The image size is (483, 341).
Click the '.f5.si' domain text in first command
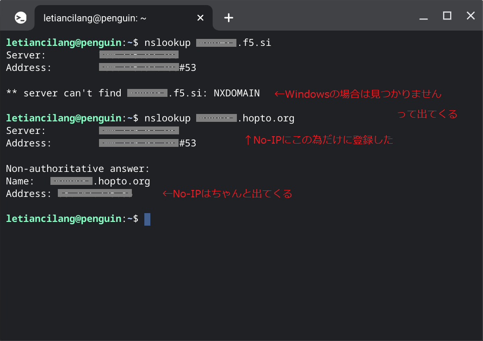tap(254, 43)
